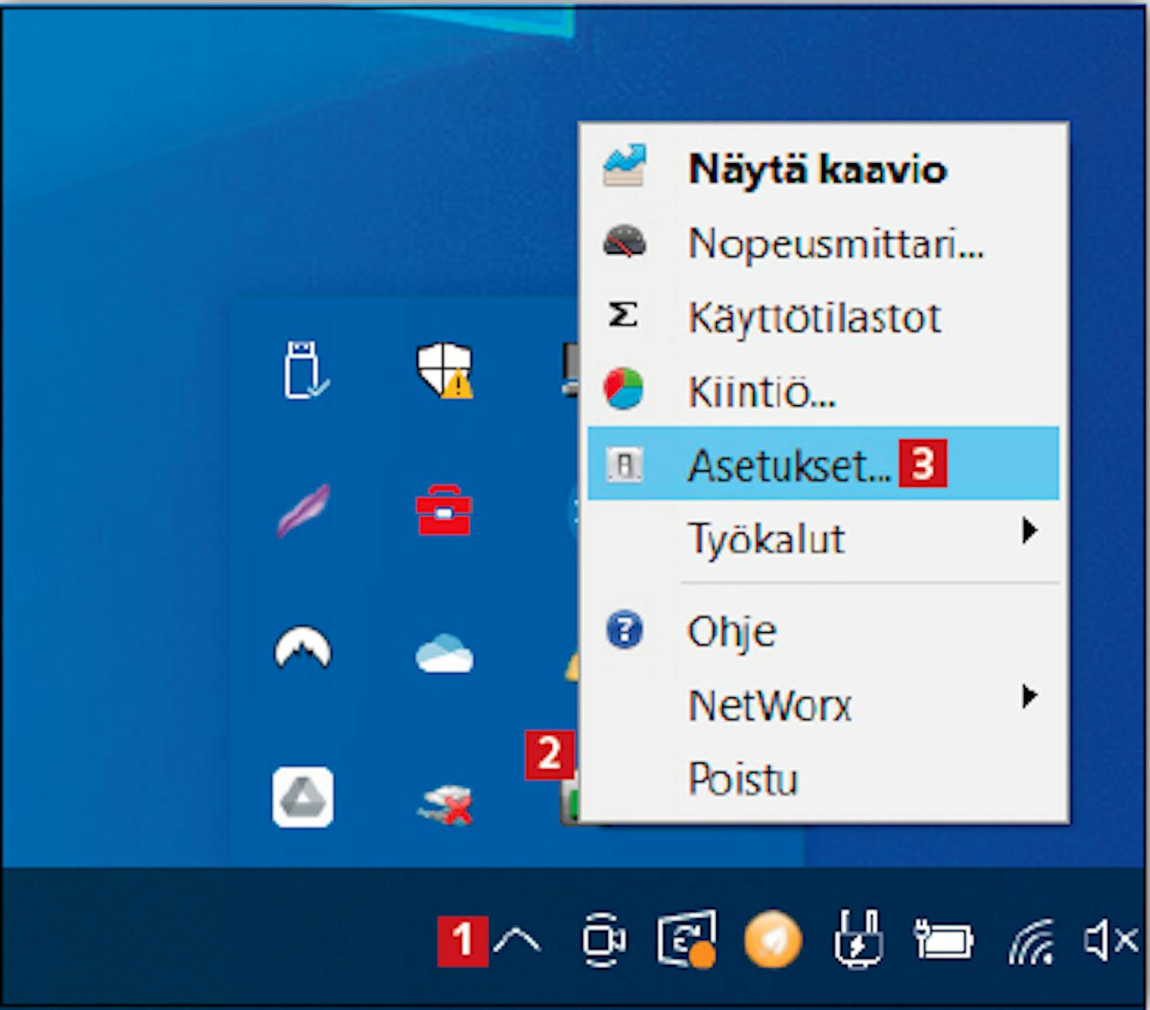Expand the Työkalut submenu

click(823, 537)
